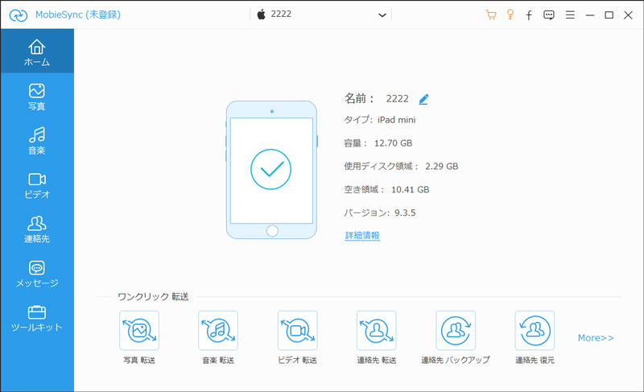Click the 写真 転送 one-click icon
The height and width of the screenshot is (392, 644).
click(x=139, y=331)
